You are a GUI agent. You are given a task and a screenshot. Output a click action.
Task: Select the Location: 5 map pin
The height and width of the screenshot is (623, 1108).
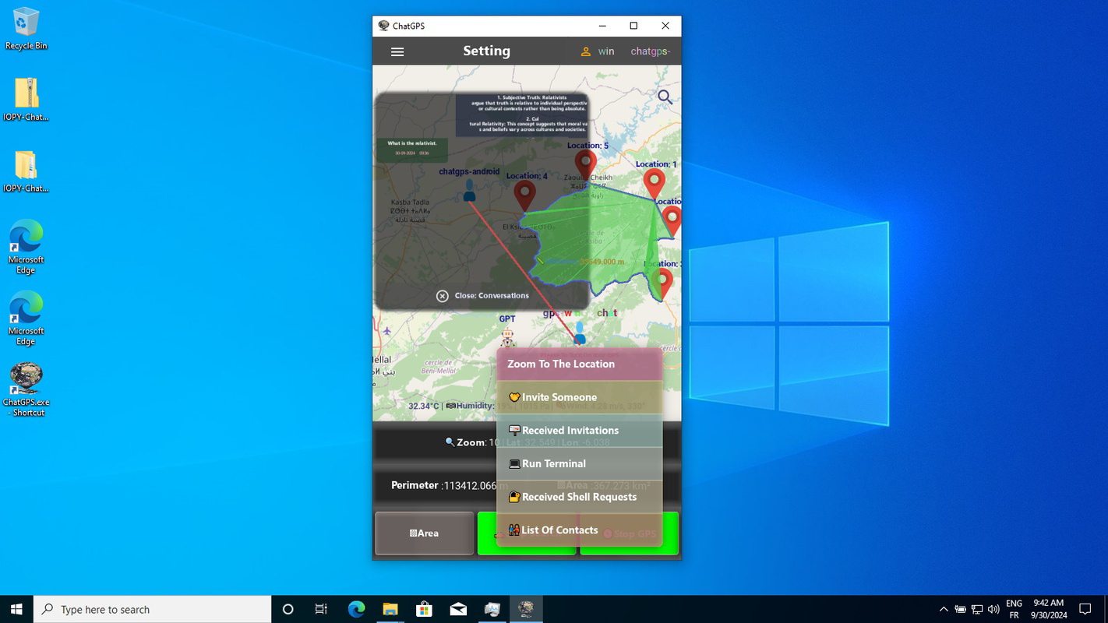[x=586, y=165]
